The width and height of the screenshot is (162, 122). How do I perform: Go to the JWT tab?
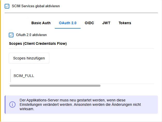pos(106,23)
